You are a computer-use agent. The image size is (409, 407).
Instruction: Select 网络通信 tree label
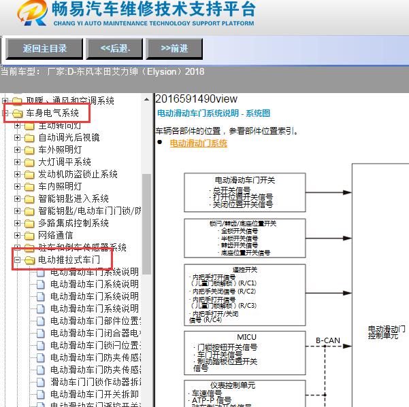click(x=56, y=235)
